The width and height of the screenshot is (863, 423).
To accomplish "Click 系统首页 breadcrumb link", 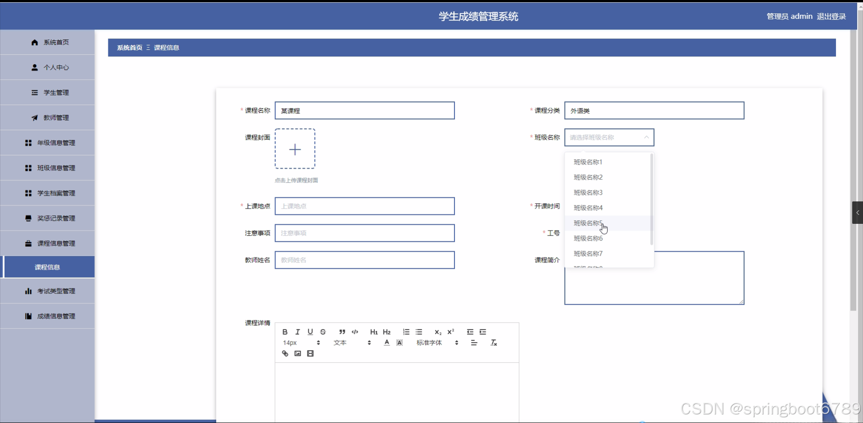I will tap(129, 48).
